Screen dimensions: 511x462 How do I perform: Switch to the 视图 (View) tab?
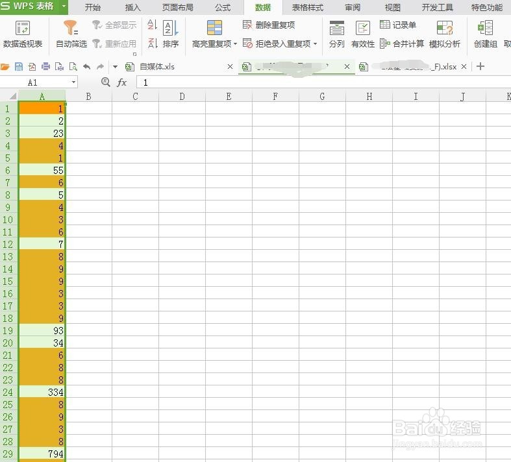pyautogui.click(x=392, y=7)
